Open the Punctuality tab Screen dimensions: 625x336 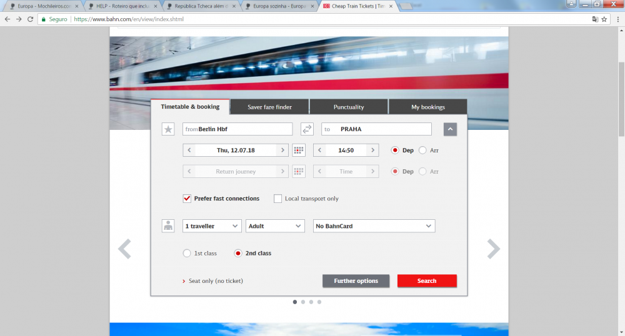click(x=349, y=107)
